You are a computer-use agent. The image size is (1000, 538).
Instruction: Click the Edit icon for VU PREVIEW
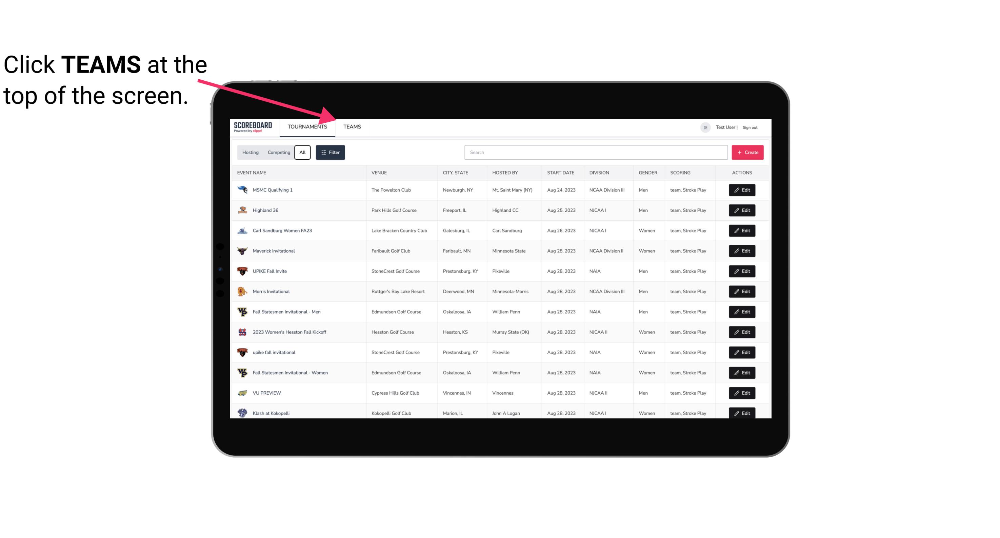(742, 392)
